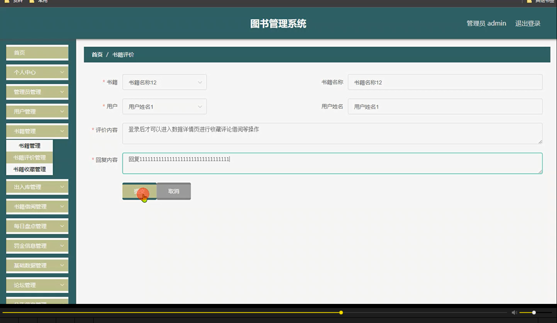Viewport: 557px width, 323px height.
Task: Expand the 出入库管理 sidebar section
Action: pos(37,187)
